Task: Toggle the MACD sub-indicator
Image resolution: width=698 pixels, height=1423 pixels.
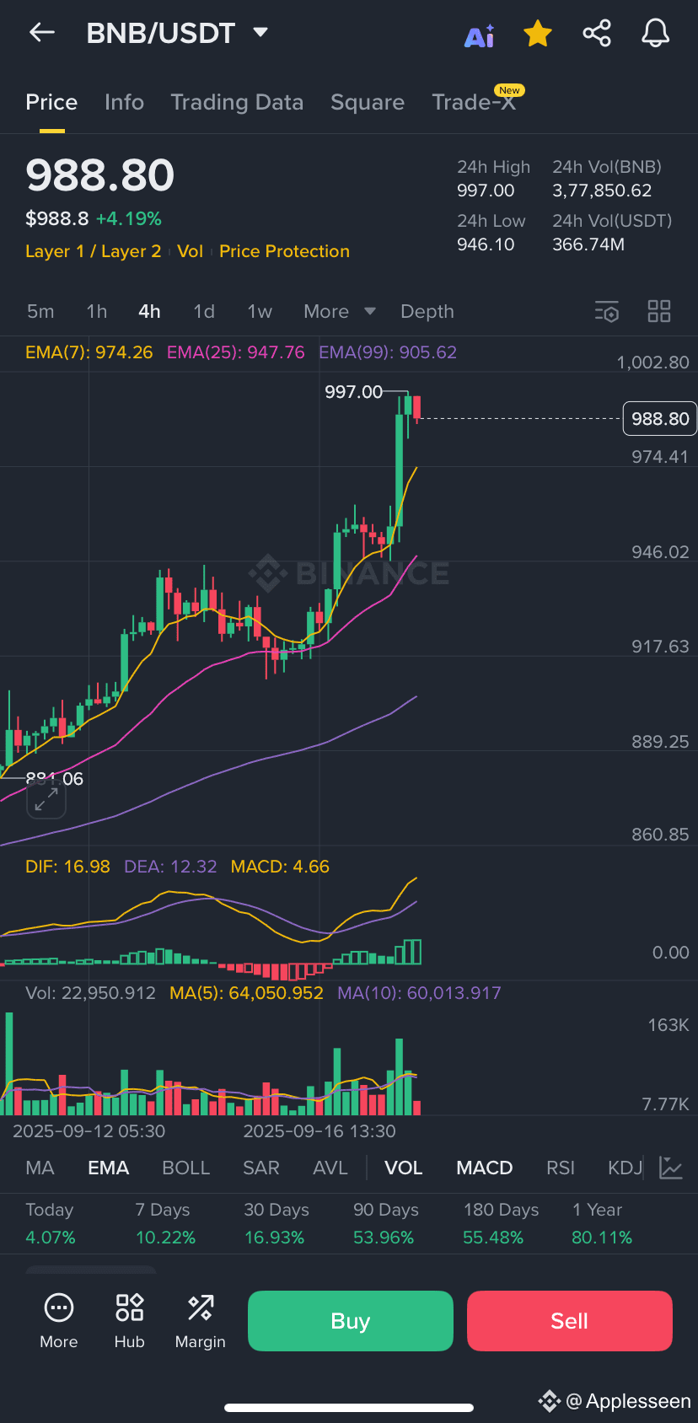Action: (x=485, y=1168)
